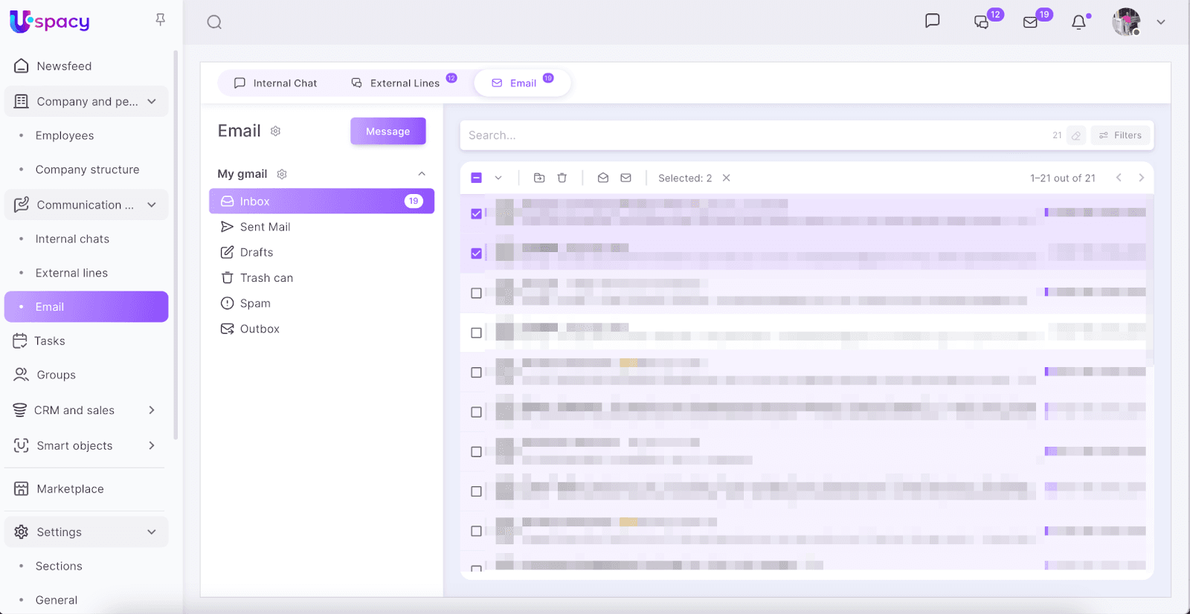This screenshot has height=614, width=1190.
Task: Mark selected emails as unread
Action: (626, 178)
